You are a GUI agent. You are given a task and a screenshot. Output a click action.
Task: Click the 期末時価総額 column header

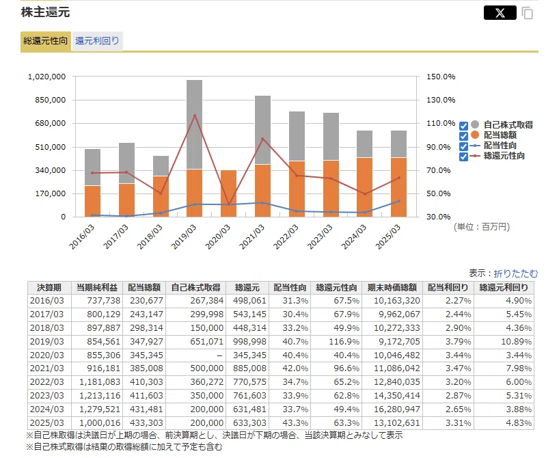tap(392, 288)
